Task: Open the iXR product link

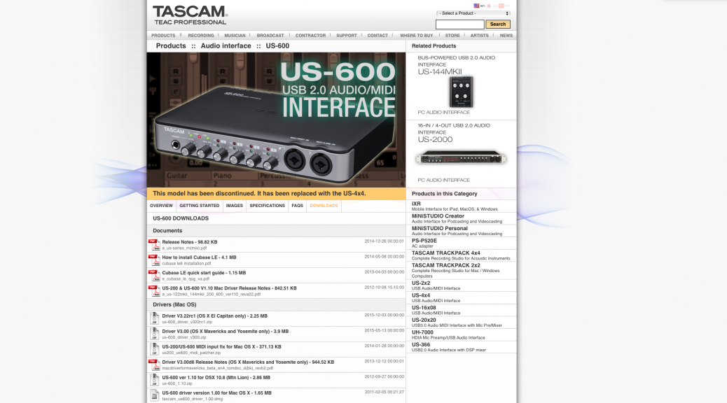Action: point(416,204)
